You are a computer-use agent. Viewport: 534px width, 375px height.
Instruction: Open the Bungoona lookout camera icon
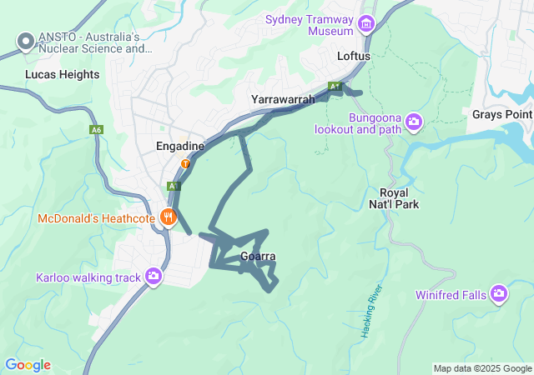[414, 122]
